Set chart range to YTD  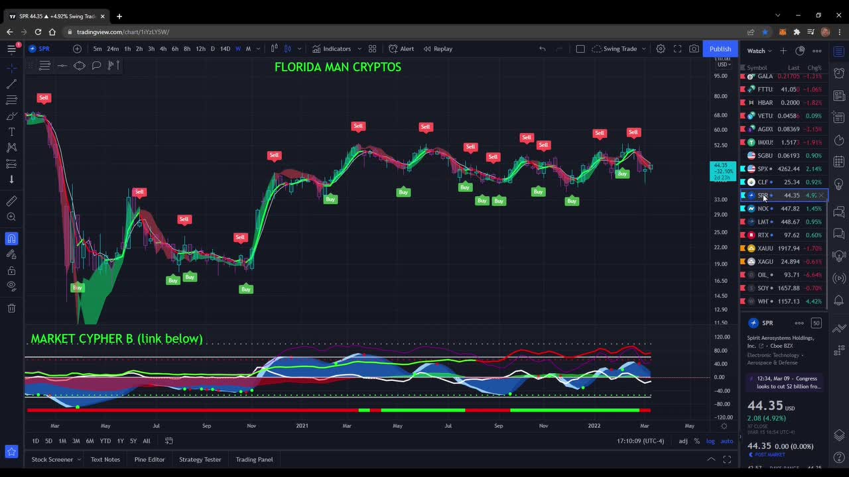pos(105,441)
